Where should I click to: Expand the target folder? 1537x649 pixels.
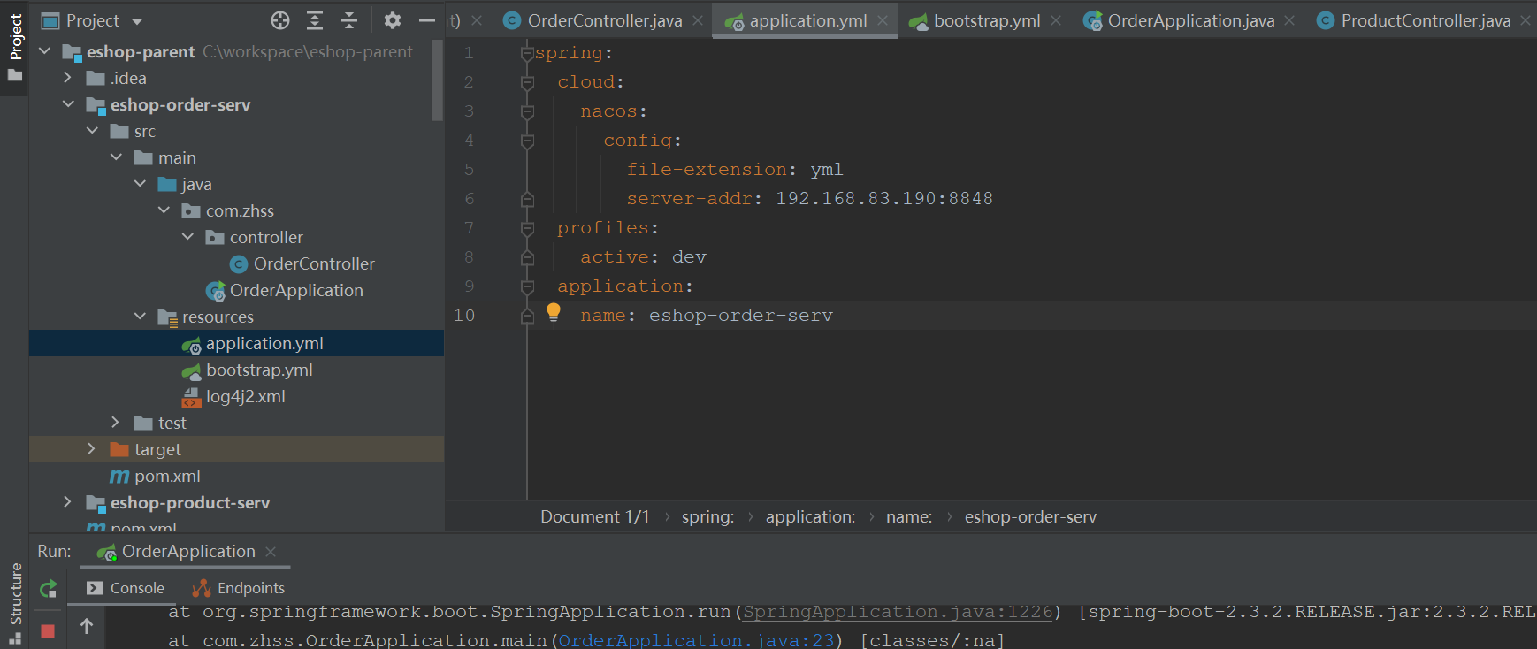pos(92,449)
